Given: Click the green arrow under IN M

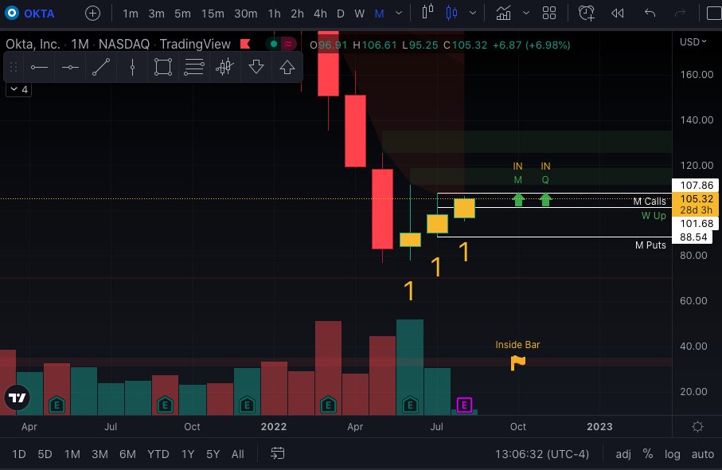Looking at the screenshot, I should pos(518,199).
